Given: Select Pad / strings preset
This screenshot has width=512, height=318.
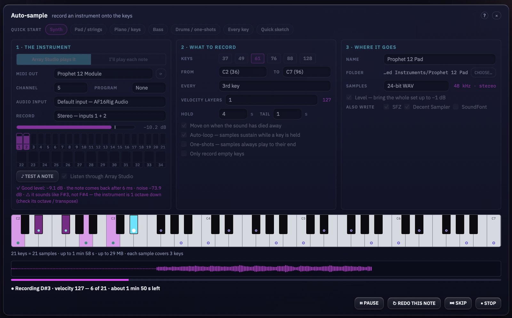Looking at the screenshot, I should [88, 29].
